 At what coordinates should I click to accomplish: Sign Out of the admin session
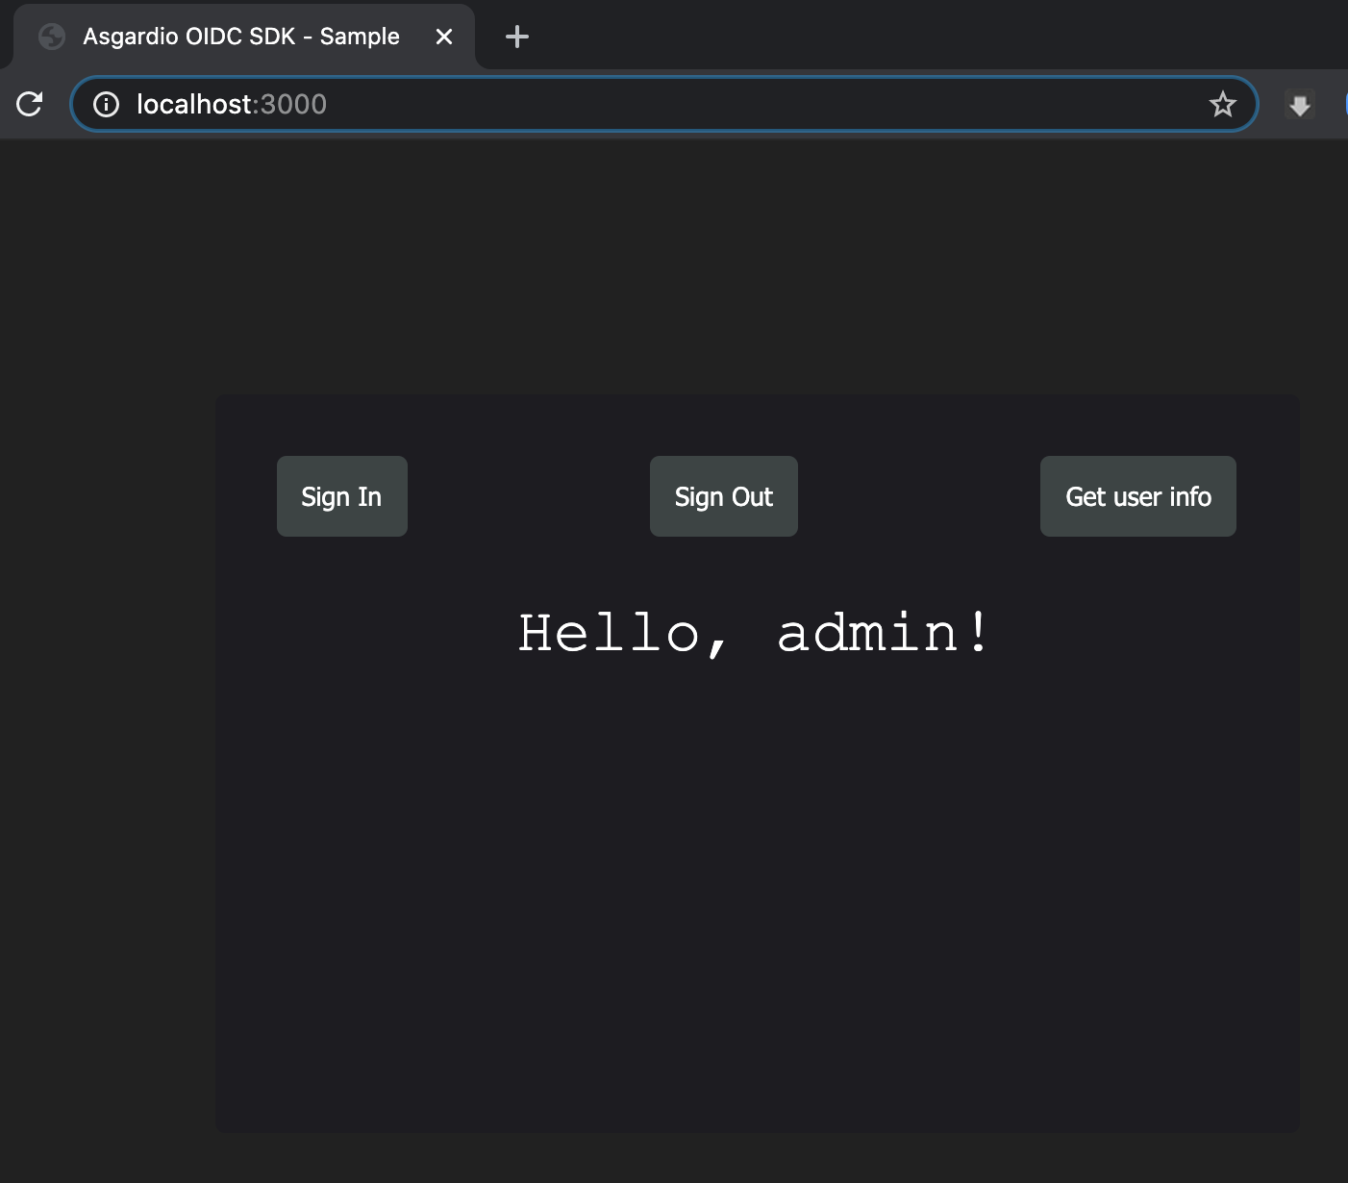(x=723, y=496)
